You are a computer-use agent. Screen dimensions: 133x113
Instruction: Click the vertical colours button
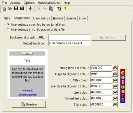(x=123, y=86)
